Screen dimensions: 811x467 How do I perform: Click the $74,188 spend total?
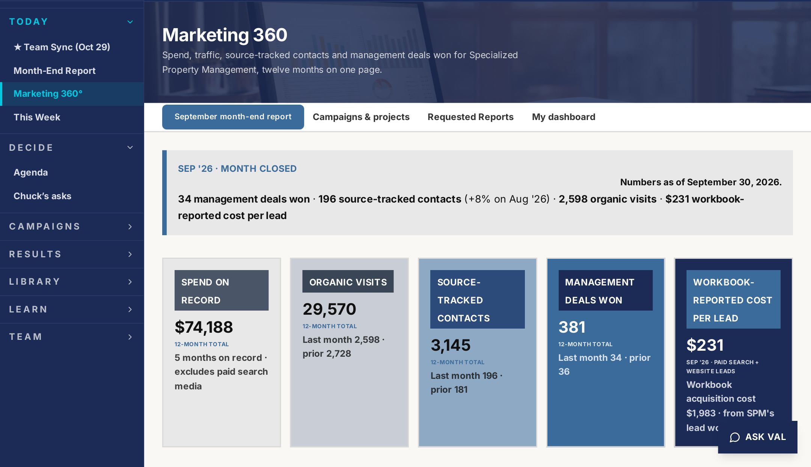204,327
